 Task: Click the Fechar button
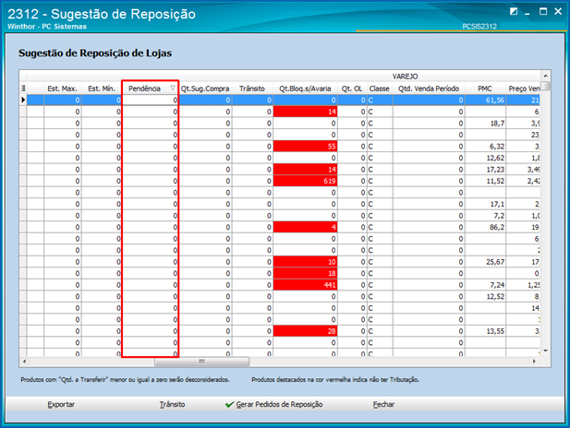383,404
